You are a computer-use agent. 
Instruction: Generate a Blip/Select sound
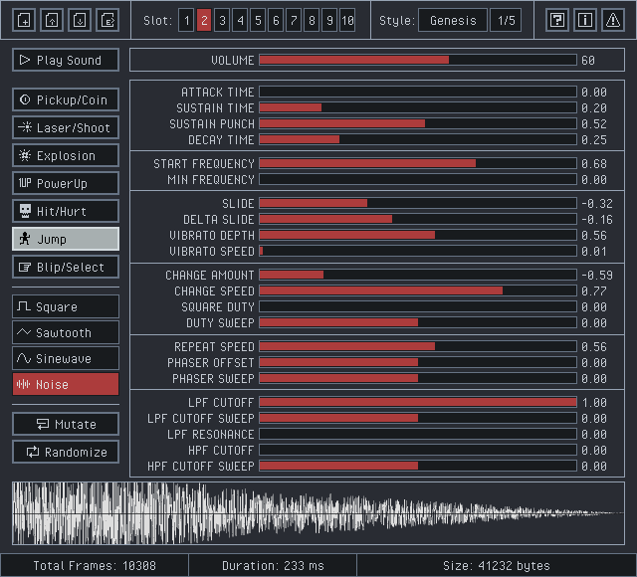coord(66,267)
